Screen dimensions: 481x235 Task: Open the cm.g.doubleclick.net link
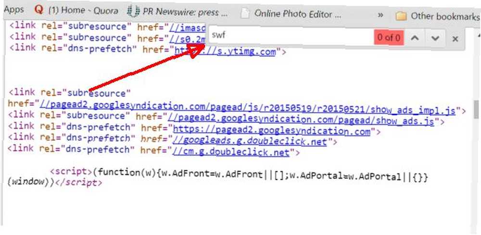[231, 152]
